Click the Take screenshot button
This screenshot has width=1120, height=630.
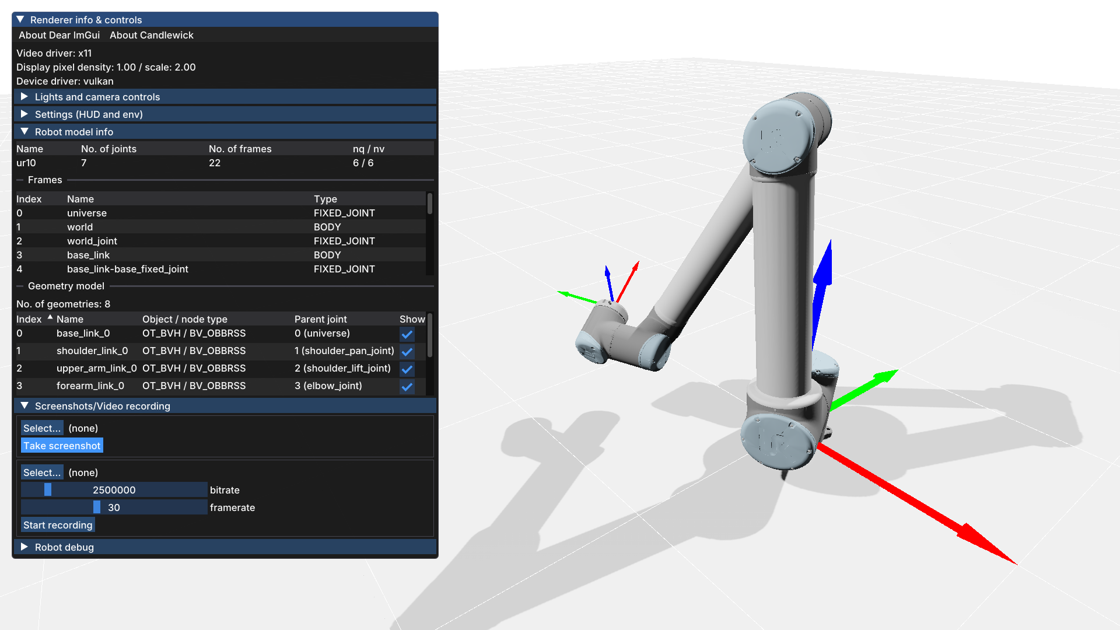pyautogui.click(x=62, y=446)
